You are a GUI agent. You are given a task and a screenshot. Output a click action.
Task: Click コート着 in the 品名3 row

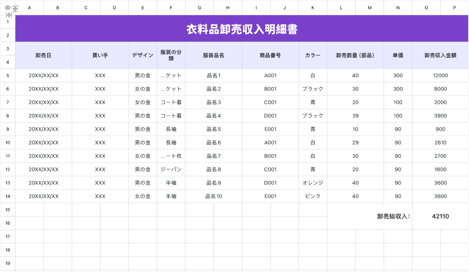coord(171,102)
